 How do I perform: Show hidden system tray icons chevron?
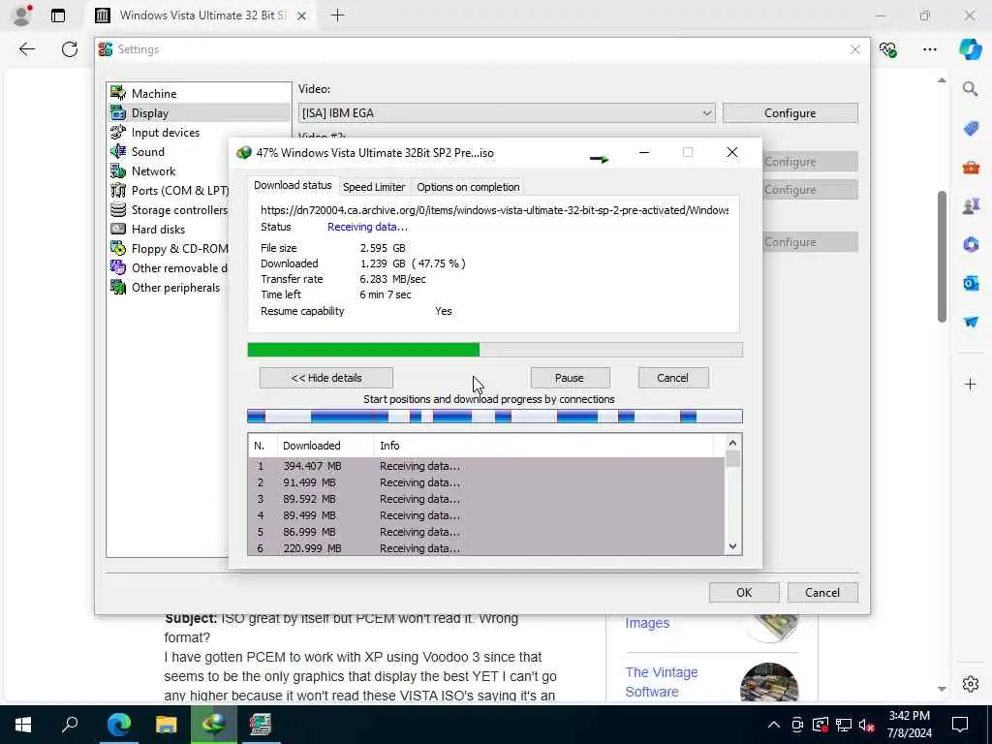point(774,725)
